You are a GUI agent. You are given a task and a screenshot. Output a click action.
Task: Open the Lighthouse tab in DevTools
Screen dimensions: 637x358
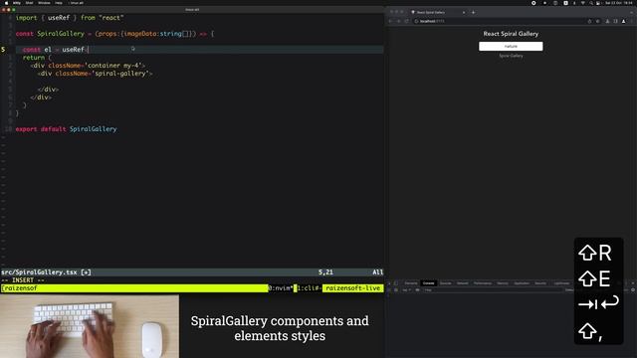point(561,283)
